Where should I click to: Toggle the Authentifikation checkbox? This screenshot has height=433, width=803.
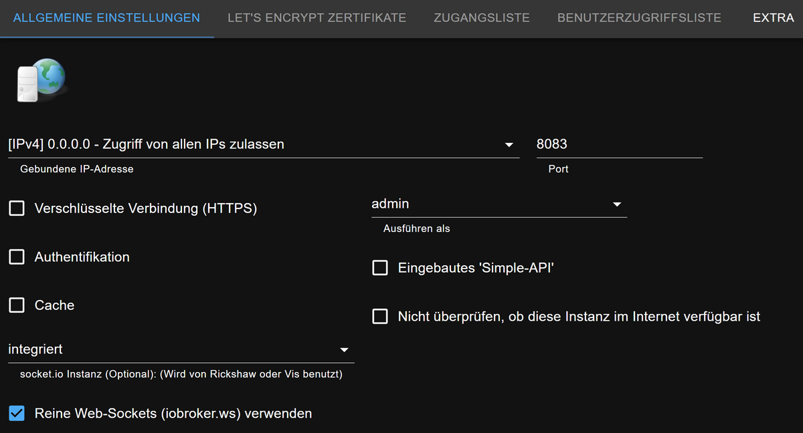pyautogui.click(x=17, y=257)
